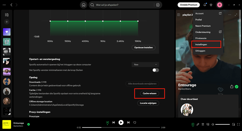
Task: Seek in the song progress bar
Action: click(x=121, y=127)
